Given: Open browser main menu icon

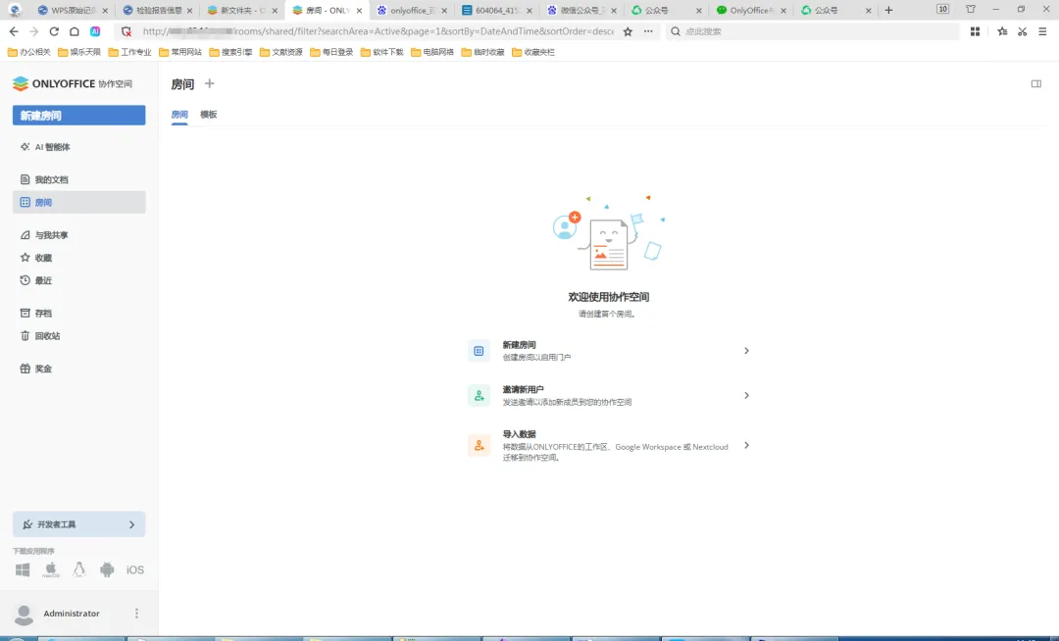Looking at the screenshot, I should pos(1042,31).
